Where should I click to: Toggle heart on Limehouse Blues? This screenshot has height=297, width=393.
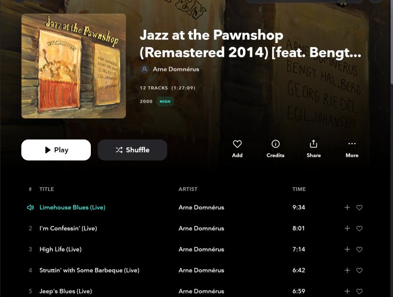tap(359, 208)
